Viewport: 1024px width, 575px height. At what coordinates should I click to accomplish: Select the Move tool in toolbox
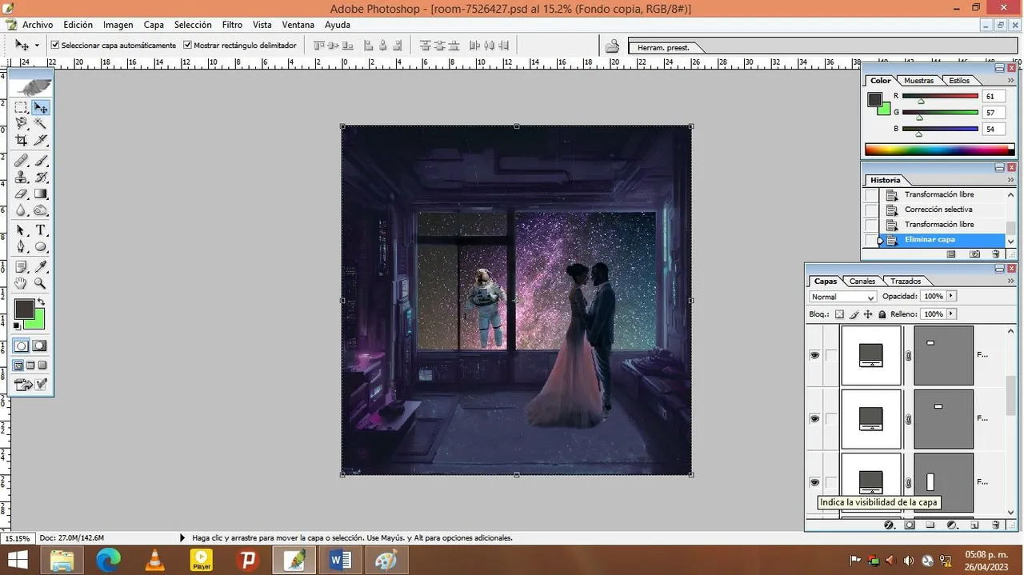(41, 107)
